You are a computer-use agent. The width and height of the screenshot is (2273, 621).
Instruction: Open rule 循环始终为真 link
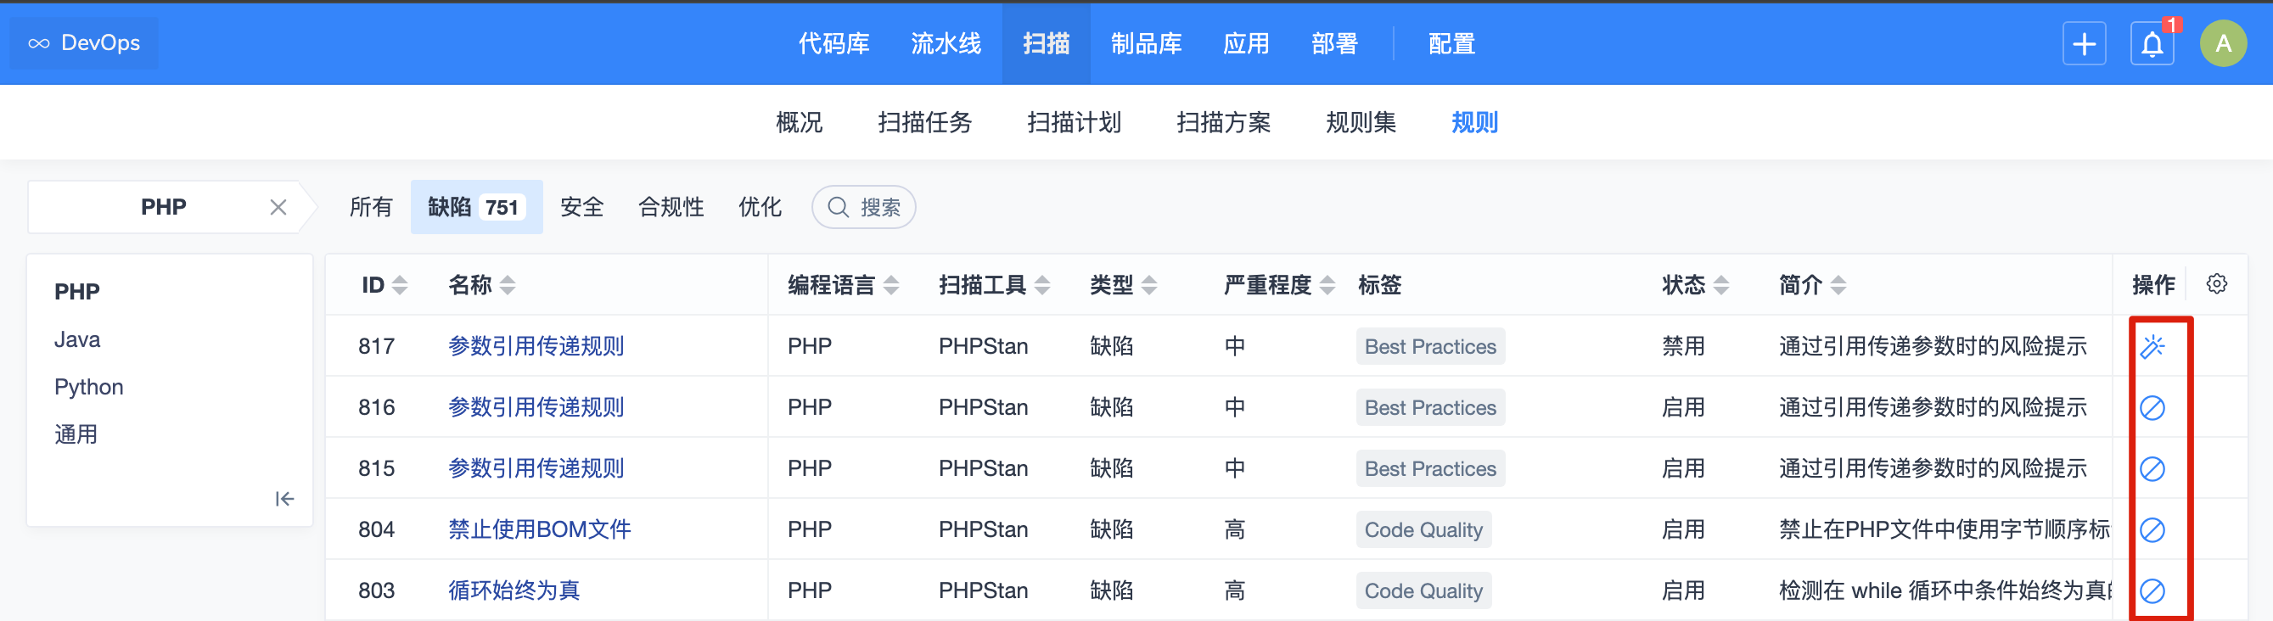tap(514, 590)
